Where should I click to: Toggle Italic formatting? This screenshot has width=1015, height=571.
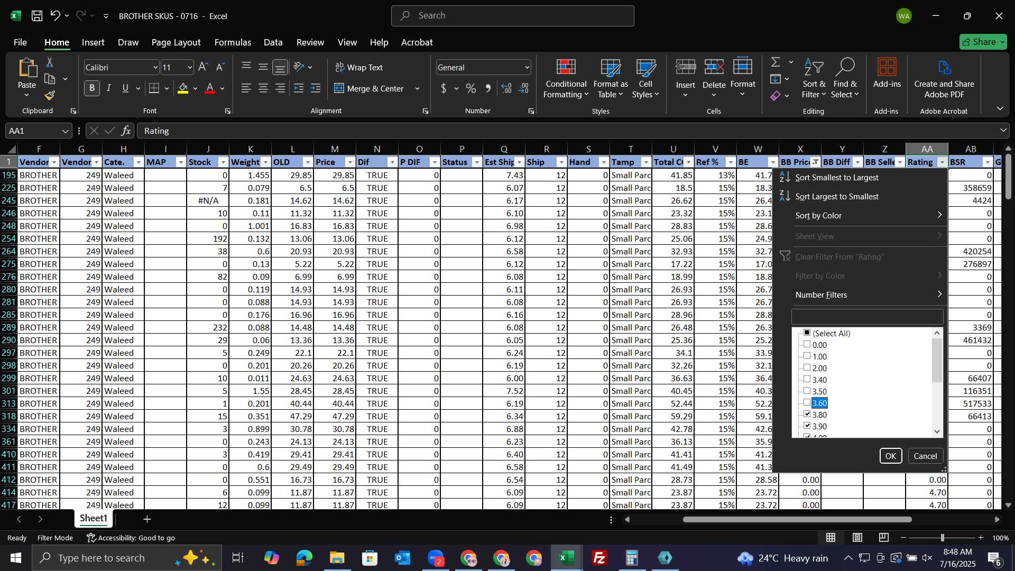(109, 88)
